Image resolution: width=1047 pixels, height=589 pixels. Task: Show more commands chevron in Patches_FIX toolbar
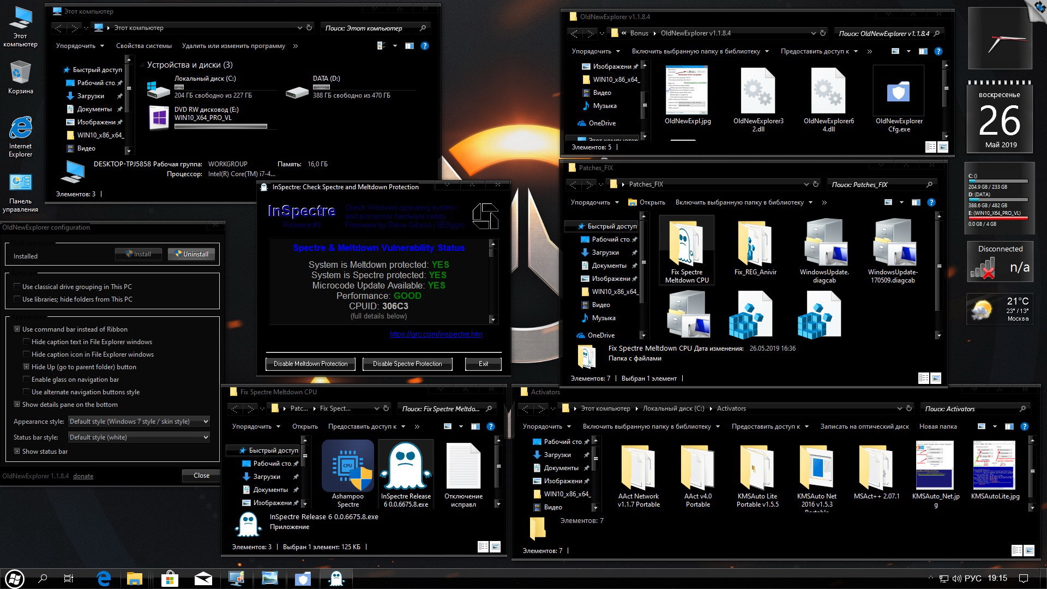(x=824, y=202)
